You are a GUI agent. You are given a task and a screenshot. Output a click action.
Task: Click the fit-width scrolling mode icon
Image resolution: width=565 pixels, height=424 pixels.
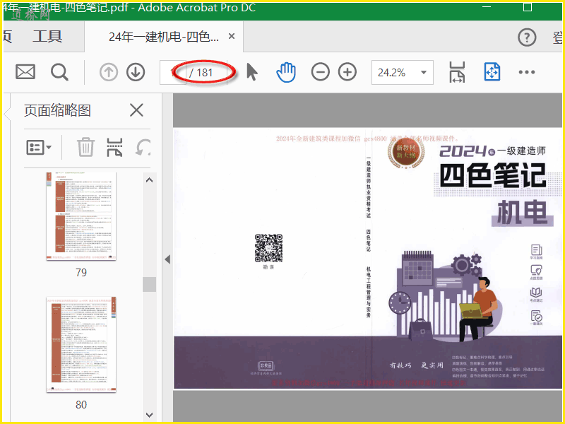[x=457, y=72]
